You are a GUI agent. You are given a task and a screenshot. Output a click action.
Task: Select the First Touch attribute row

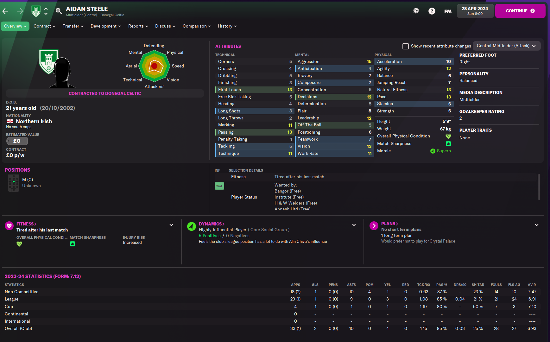click(254, 90)
